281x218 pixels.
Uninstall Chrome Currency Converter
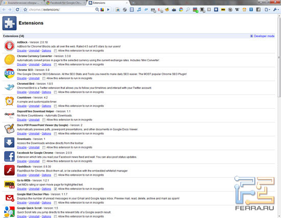click(x=34, y=64)
